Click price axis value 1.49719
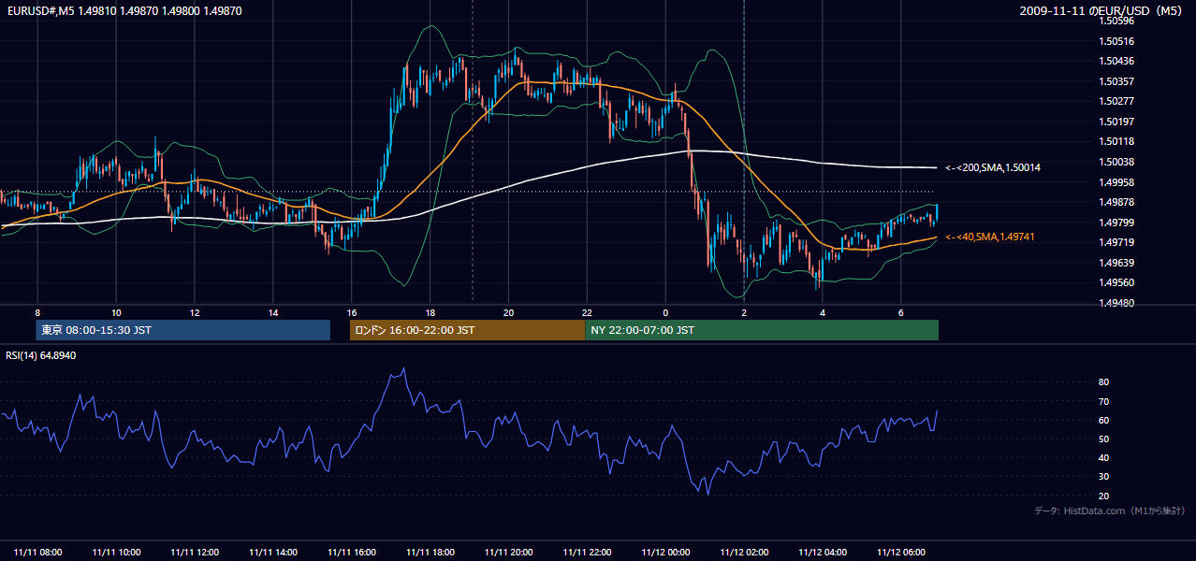 pos(1116,242)
